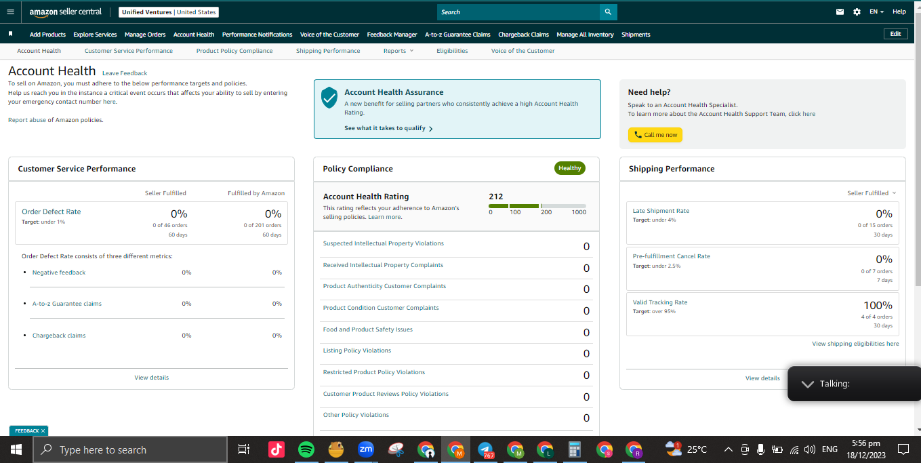
Task: Open Negative feedback metric link
Action: click(59, 273)
